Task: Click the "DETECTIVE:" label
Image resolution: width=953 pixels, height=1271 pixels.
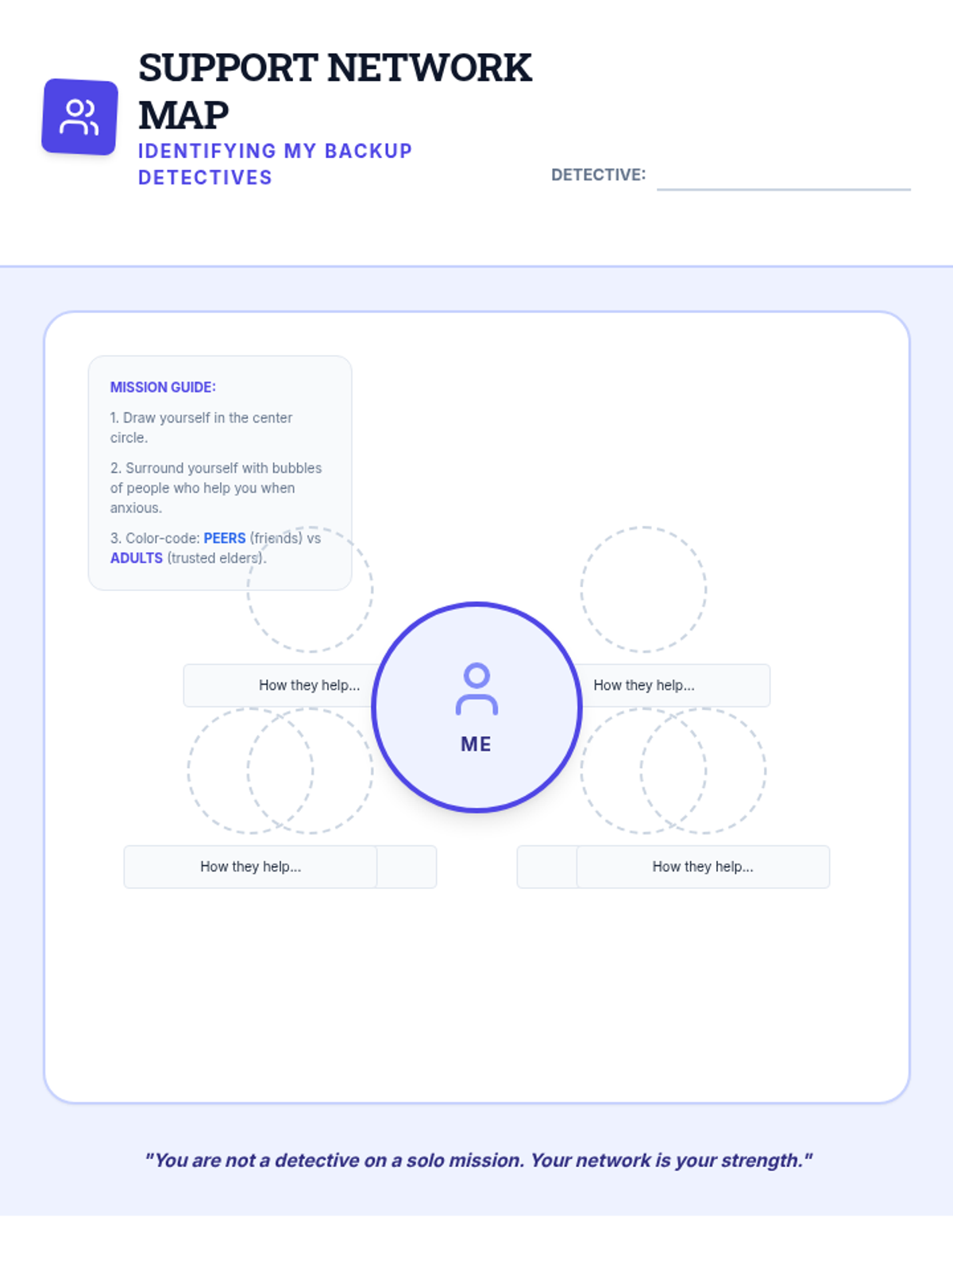Action: [x=598, y=175]
